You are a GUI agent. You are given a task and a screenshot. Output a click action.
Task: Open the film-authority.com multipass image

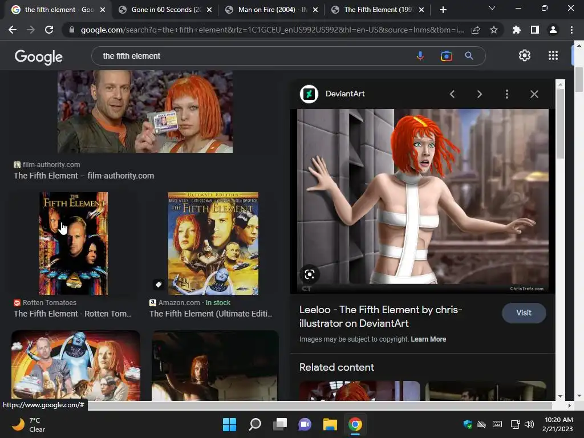pyautogui.click(x=145, y=112)
